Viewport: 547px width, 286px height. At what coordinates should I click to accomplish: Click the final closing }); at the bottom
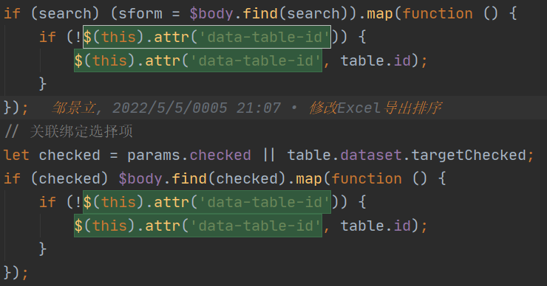[x=16, y=273]
